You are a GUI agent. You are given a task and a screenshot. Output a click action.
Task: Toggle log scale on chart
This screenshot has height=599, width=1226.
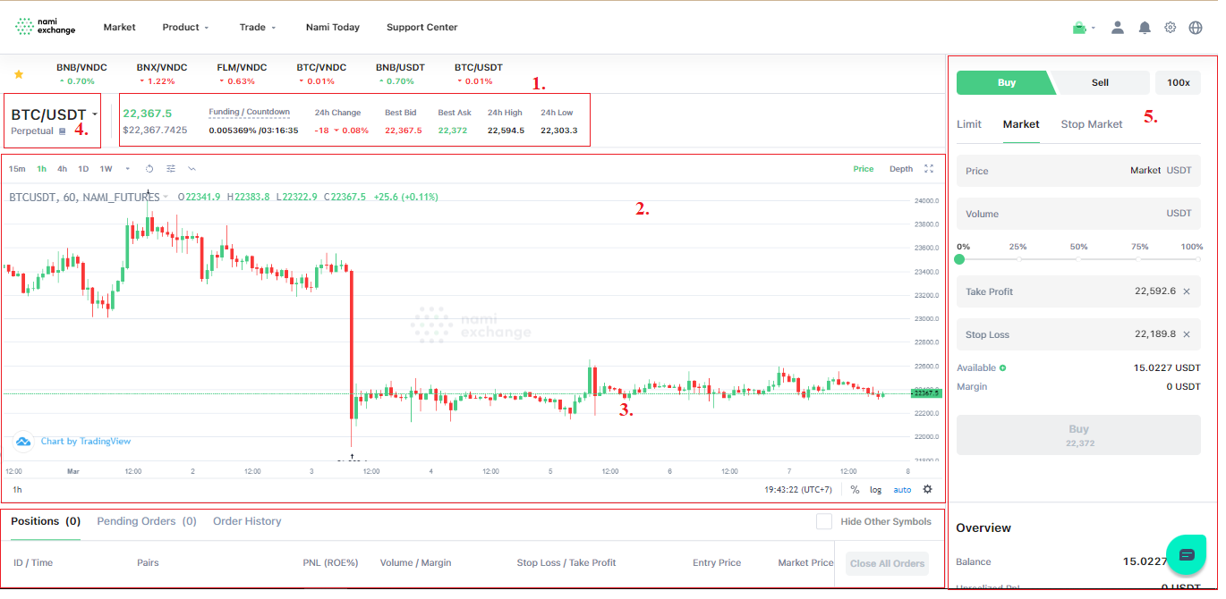click(x=875, y=489)
